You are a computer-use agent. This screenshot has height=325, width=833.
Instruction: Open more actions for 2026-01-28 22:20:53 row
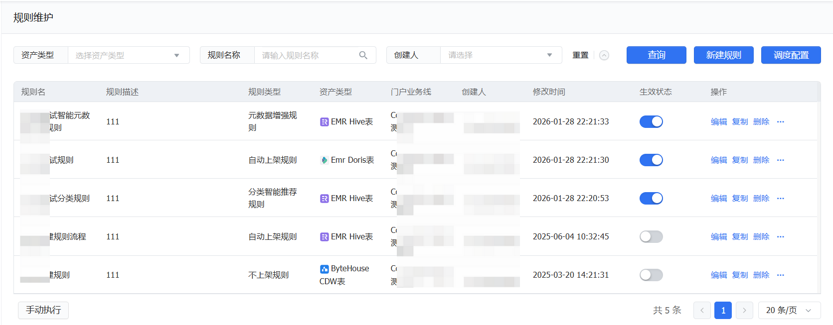[781, 199]
